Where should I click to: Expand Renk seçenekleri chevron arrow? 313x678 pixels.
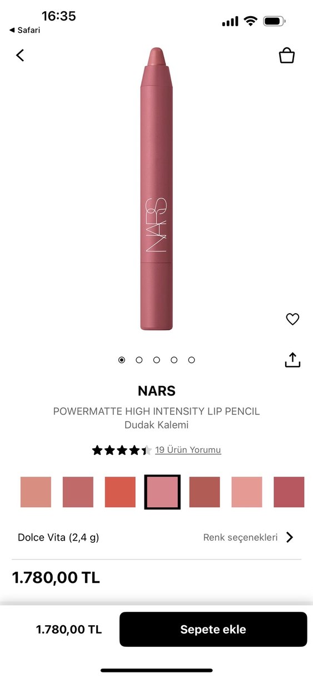tap(290, 537)
